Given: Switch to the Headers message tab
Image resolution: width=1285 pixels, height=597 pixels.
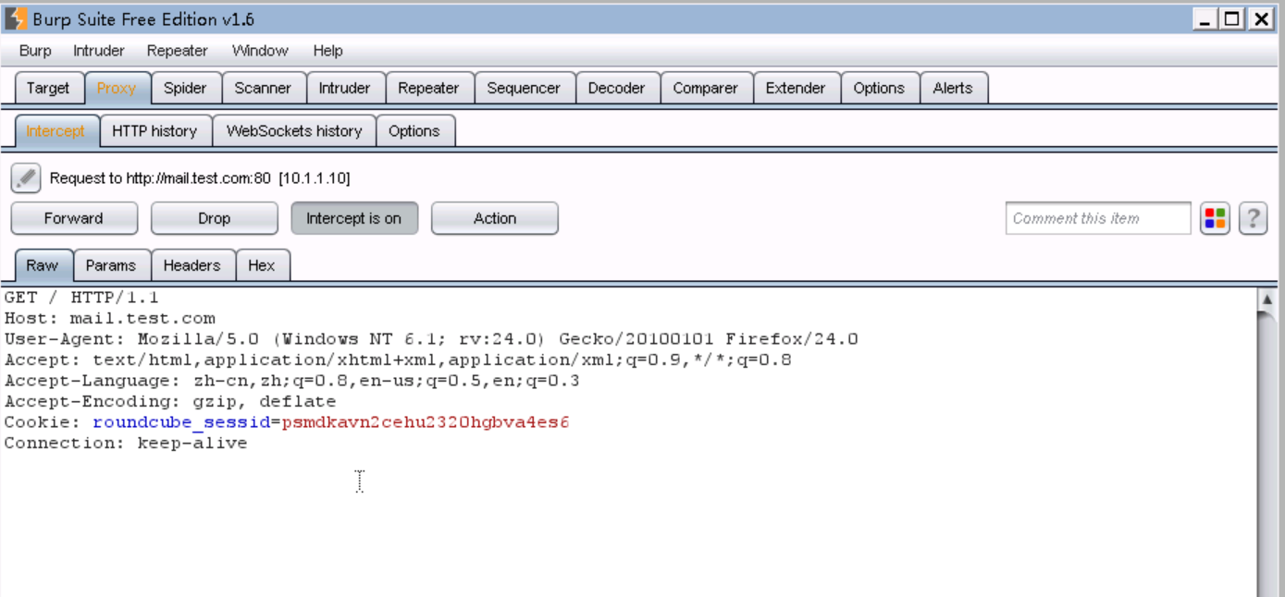Looking at the screenshot, I should click(192, 265).
